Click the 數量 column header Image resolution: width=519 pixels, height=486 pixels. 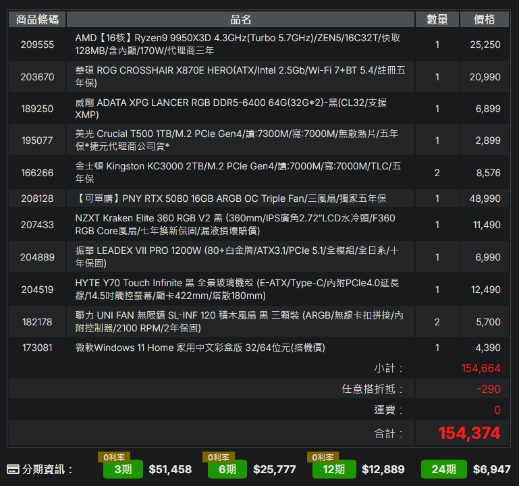click(x=437, y=20)
